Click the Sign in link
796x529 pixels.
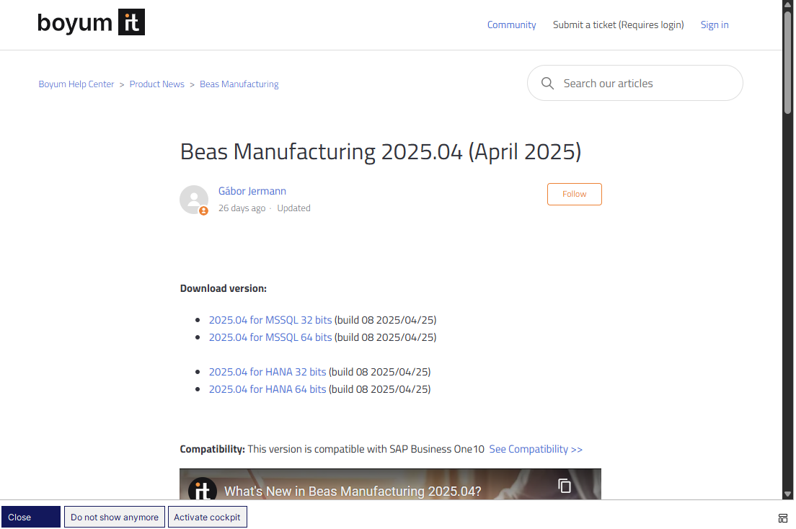[x=714, y=25]
